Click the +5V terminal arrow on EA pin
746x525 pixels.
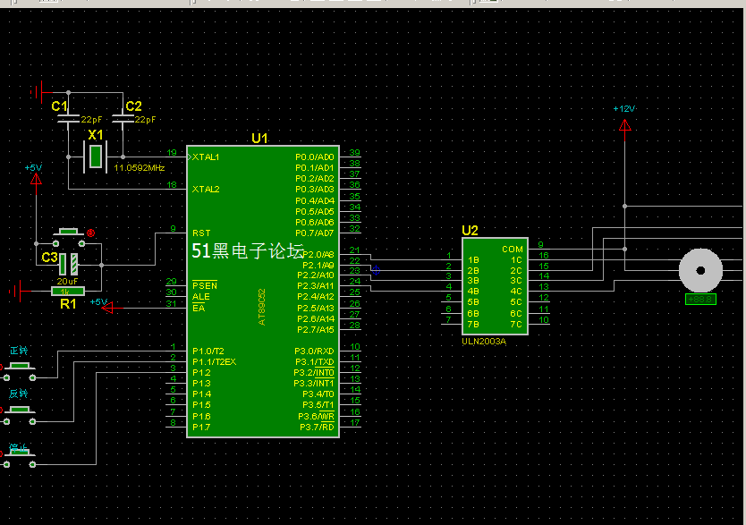(x=108, y=309)
